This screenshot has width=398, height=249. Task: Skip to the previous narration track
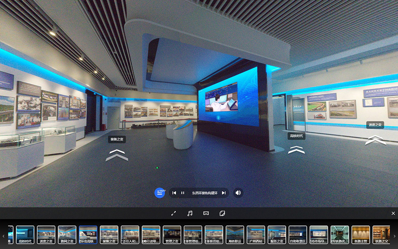click(x=174, y=193)
